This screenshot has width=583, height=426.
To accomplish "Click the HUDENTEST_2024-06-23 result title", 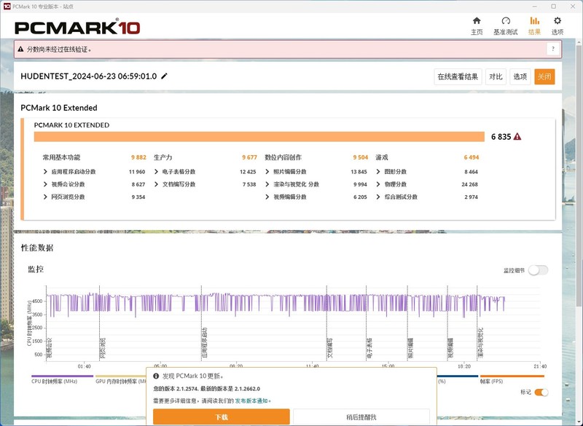I will click(88, 76).
